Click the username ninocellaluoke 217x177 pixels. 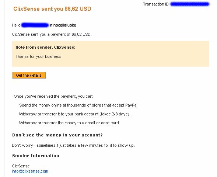(x=63, y=25)
